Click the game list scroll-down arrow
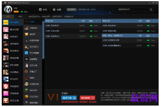Image resolution: width=163 pixels, height=107 pixels. click(x=43, y=104)
